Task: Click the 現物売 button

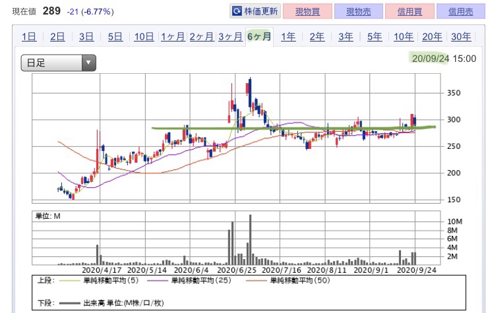Action: pos(359,12)
